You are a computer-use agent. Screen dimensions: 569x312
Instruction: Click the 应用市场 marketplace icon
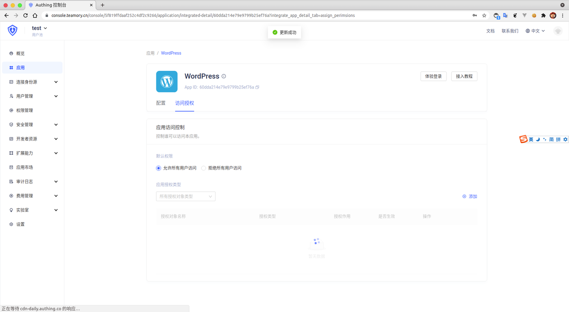coord(11,167)
